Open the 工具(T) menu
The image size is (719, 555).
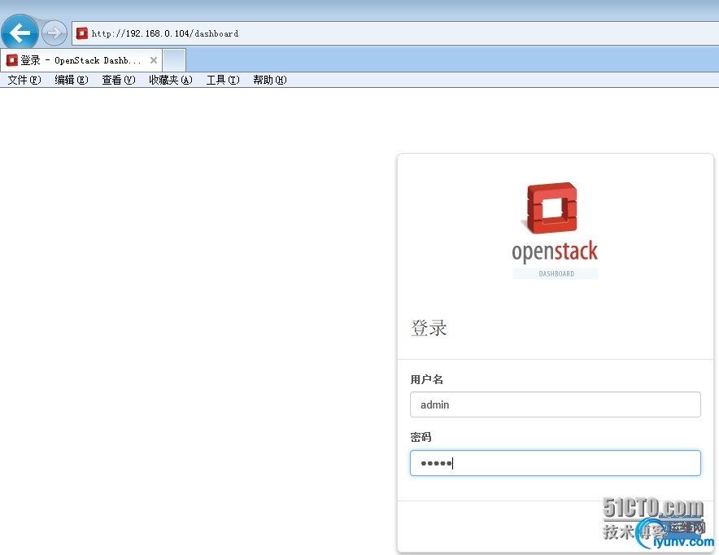pyautogui.click(x=223, y=80)
